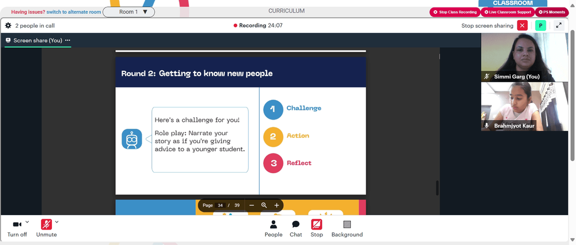Click the red X stop sharing button
Screen dimensions: 576x245
coord(522,26)
